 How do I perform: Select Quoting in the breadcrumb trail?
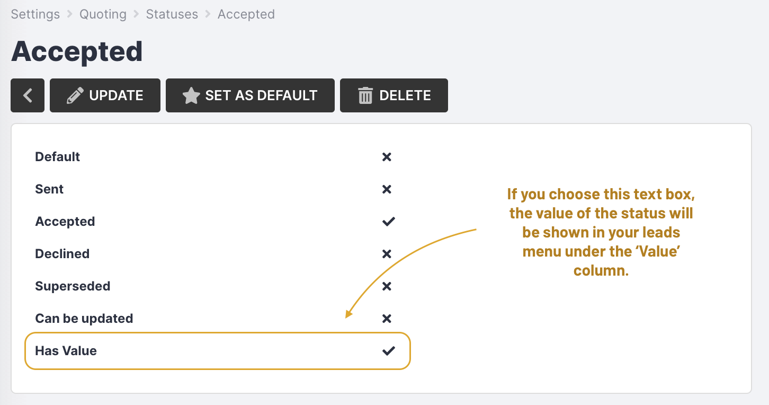pyautogui.click(x=103, y=14)
